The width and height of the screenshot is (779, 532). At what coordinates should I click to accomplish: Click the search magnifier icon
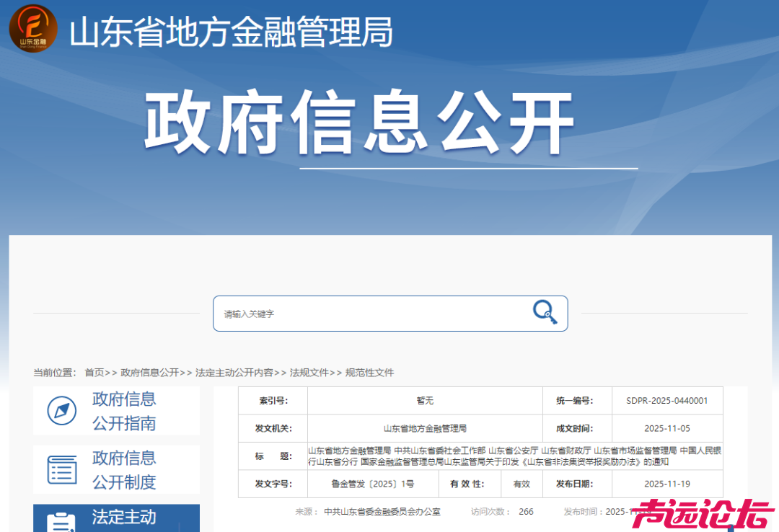543,313
